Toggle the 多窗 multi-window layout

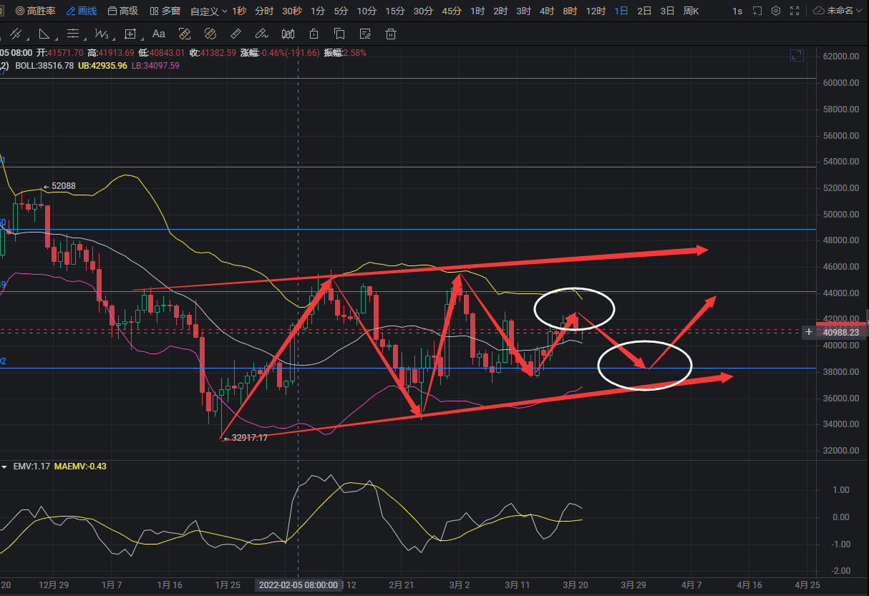[x=165, y=11]
